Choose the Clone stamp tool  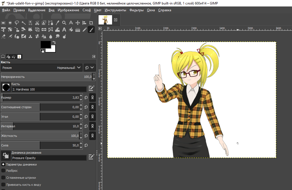[30, 37]
